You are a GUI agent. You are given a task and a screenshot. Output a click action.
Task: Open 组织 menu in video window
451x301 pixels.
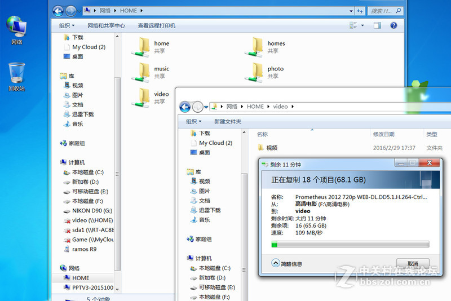(193, 122)
